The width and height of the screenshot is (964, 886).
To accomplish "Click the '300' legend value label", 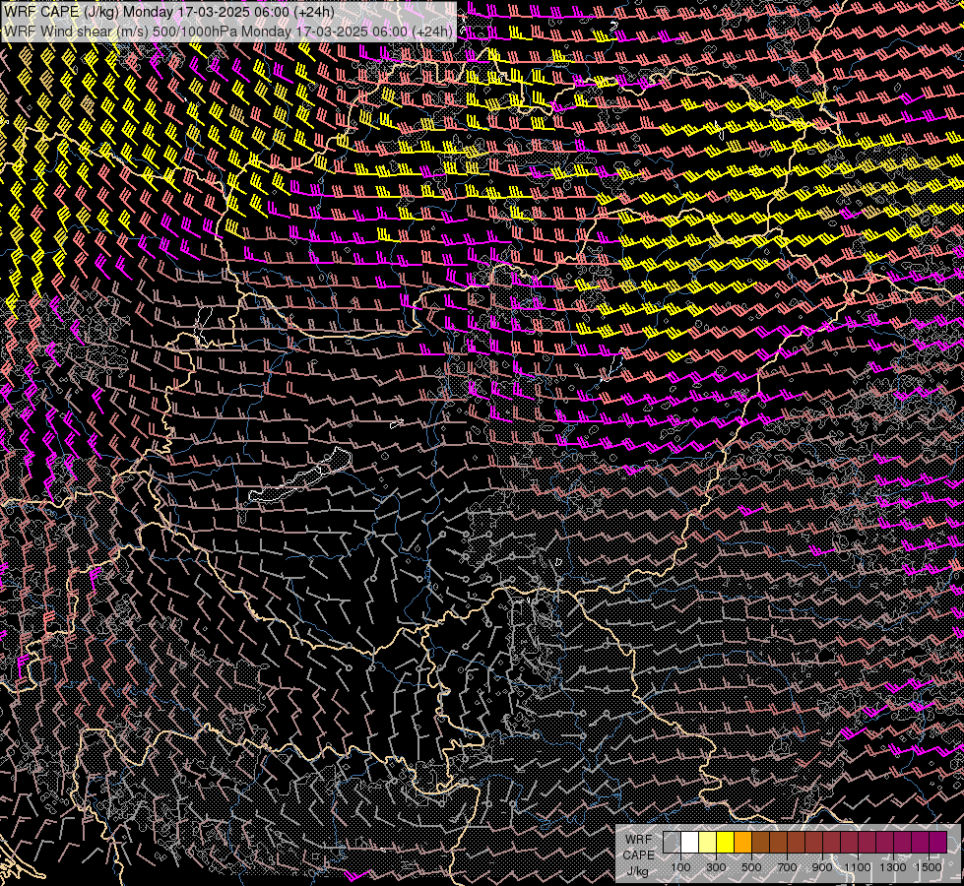I will (x=716, y=867).
